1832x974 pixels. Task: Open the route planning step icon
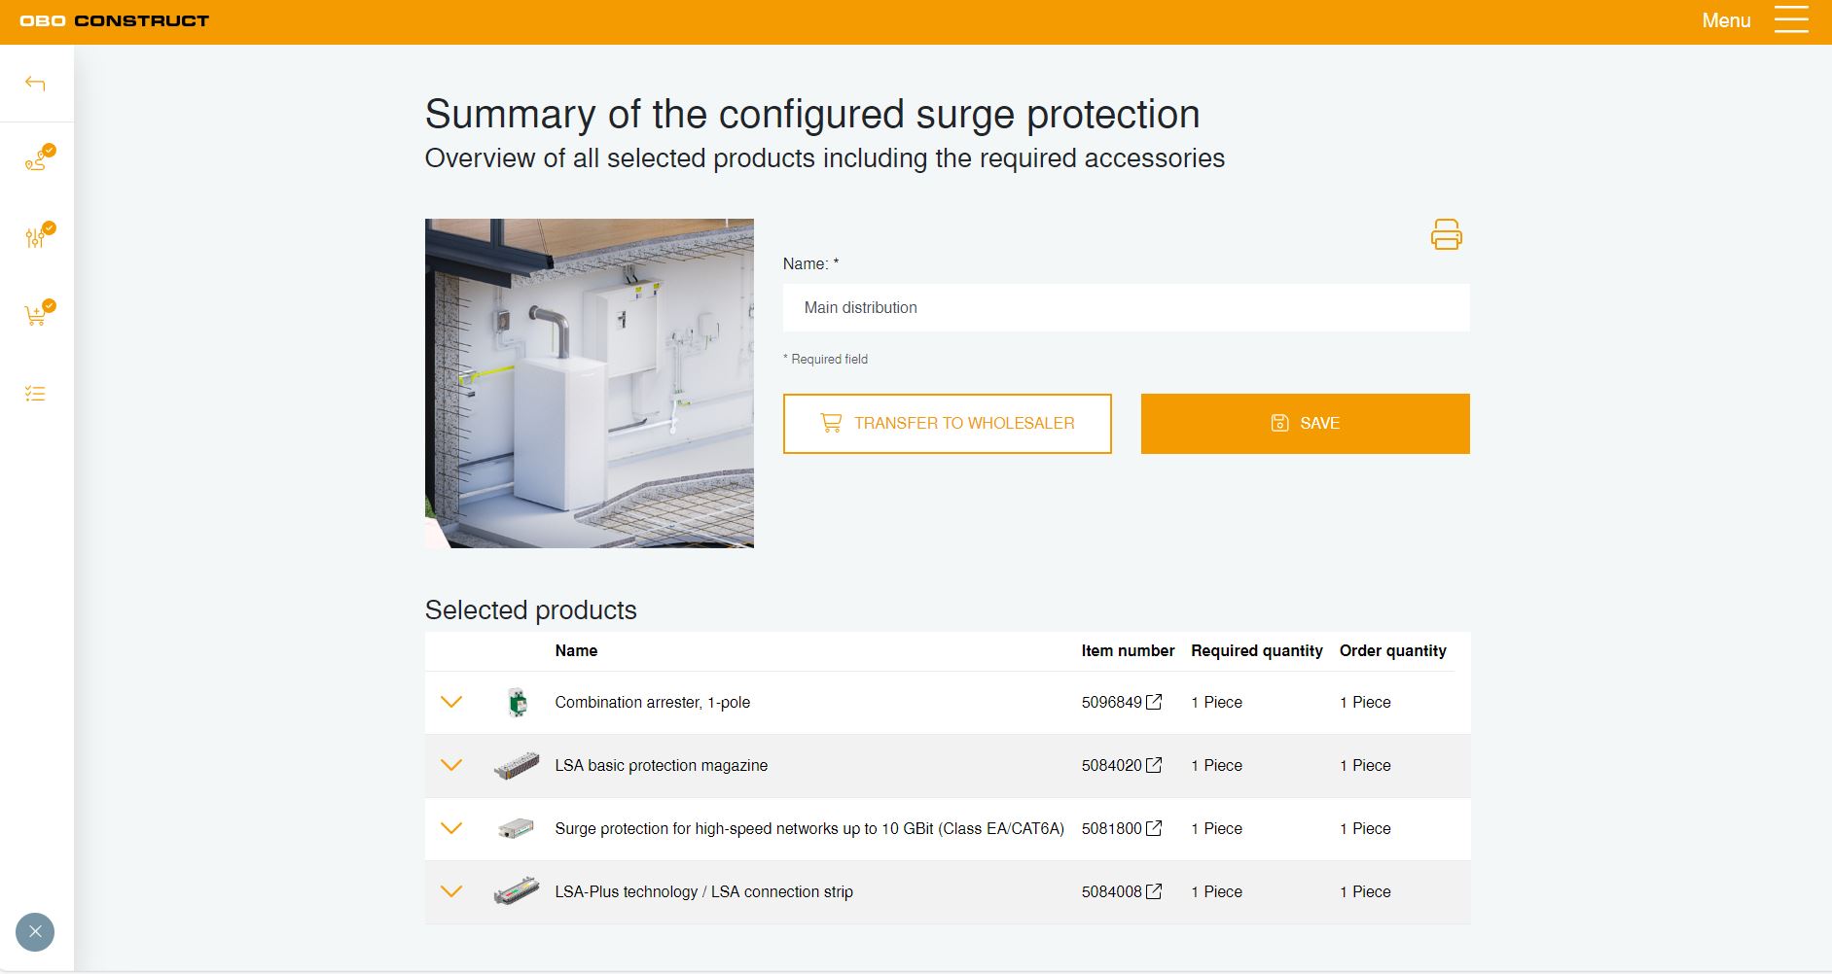click(x=36, y=160)
